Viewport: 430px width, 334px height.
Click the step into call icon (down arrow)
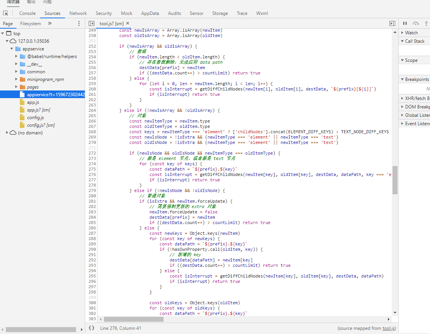[426, 23]
